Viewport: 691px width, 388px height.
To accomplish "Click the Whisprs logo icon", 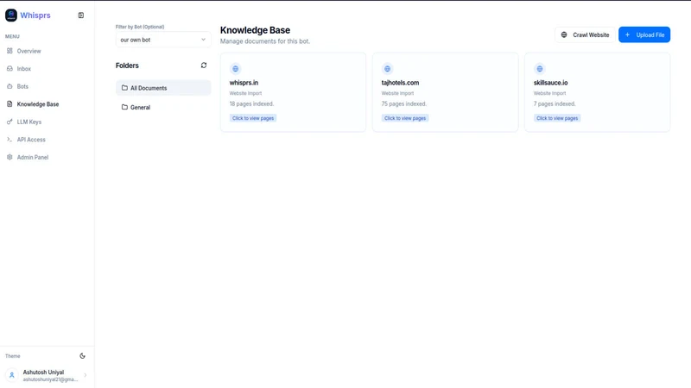I will [x=11, y=16].
